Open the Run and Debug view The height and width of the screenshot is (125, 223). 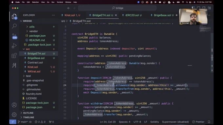pyautogui.click(x=14, y=46)
